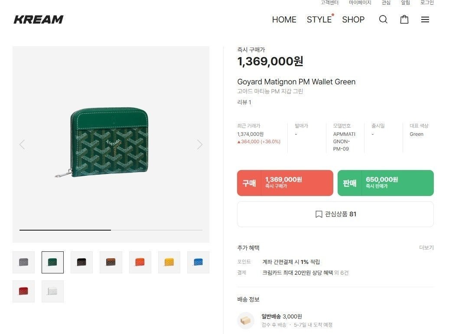Choose the red wallet color thumbnail
Viewport: 449px width, 334px height.
(23, 291)
